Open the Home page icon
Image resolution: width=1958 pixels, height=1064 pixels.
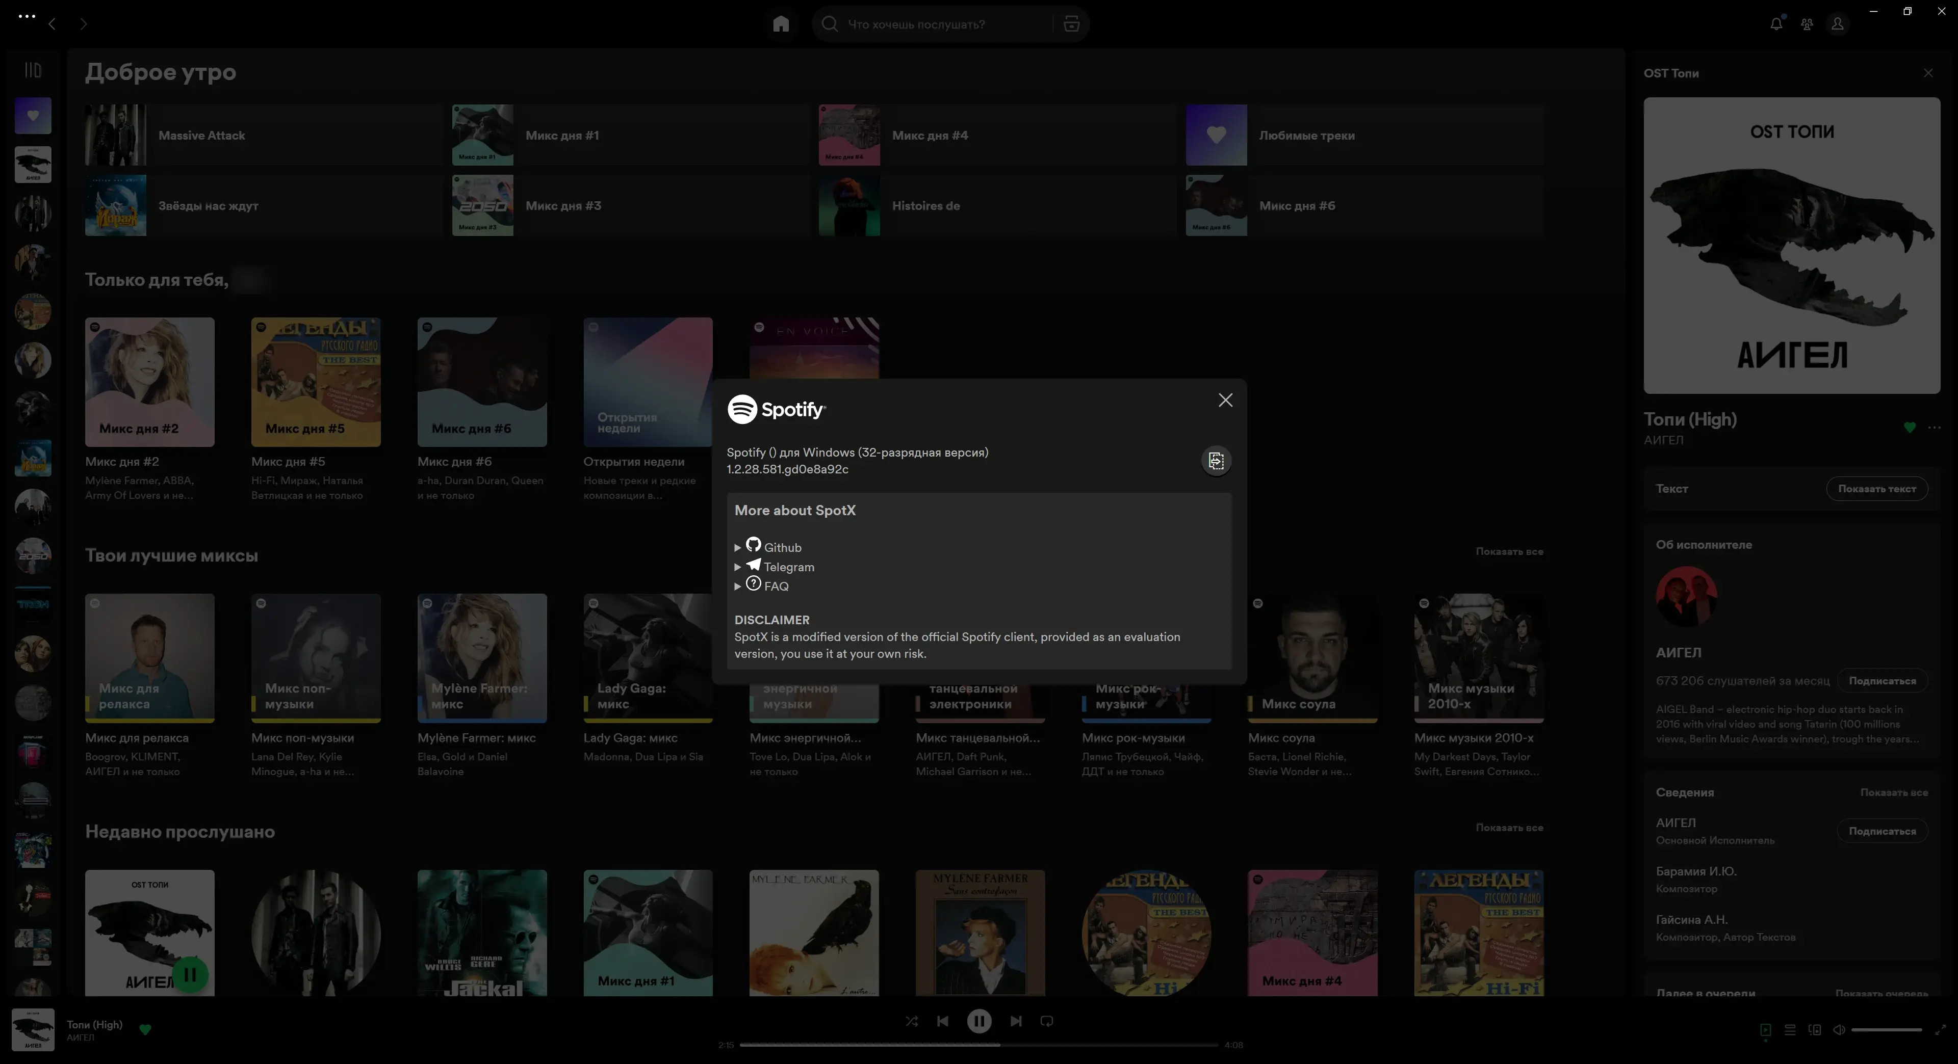point(781,24)
